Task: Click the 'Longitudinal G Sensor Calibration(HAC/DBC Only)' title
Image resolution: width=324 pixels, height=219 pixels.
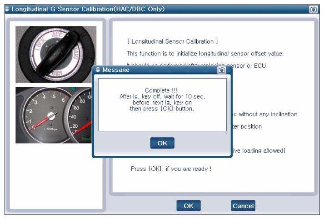Action: click(x=88, y=9)
